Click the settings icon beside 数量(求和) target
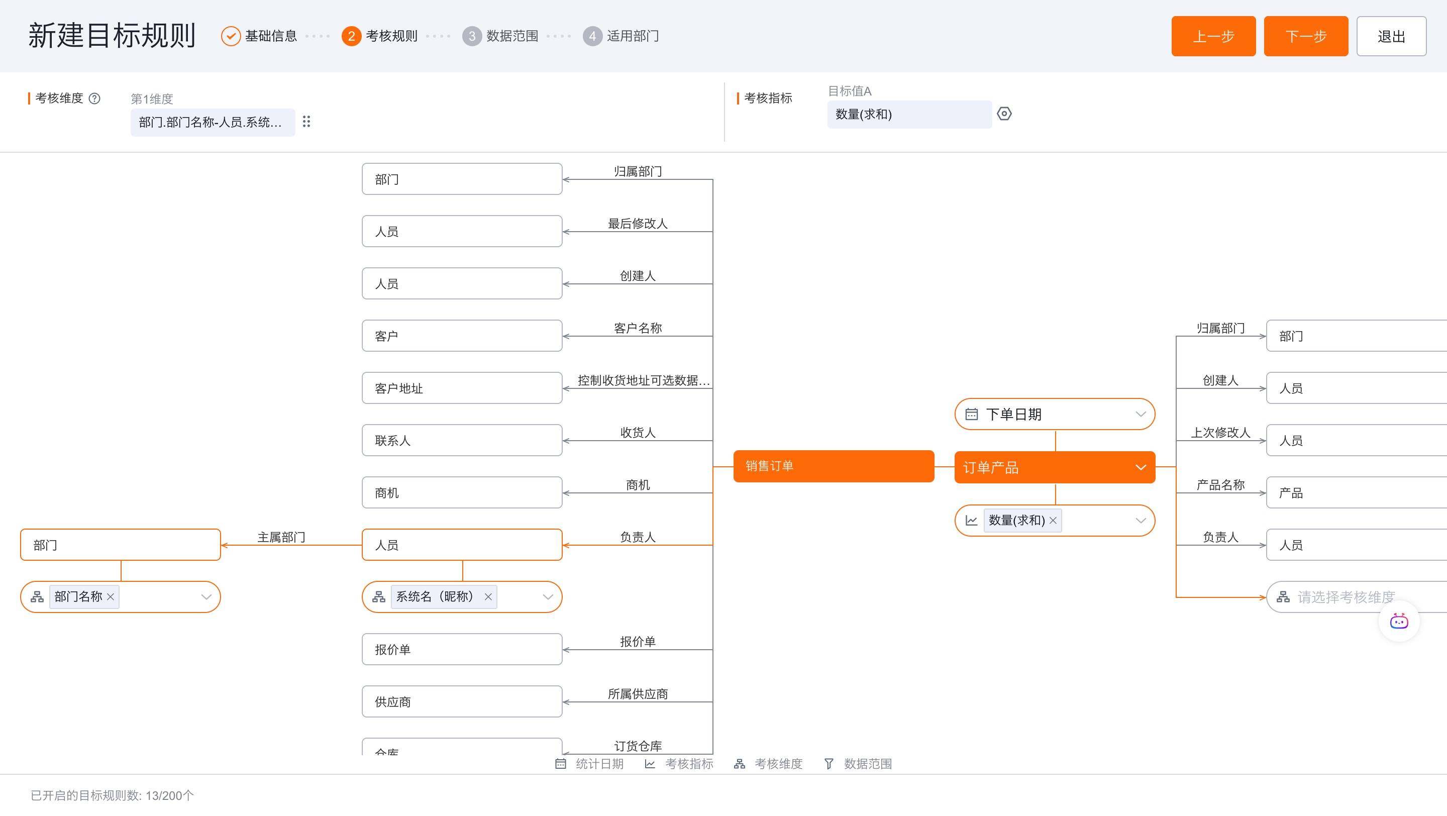The height and width of the screenshot is (816, 1447). 1004,114
